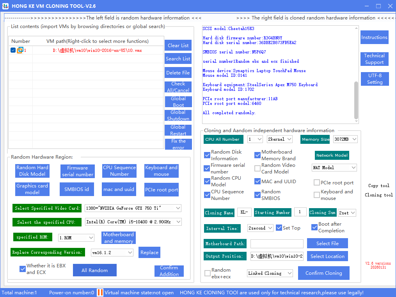Image resolution: width=396 pixels, height=297 pixels.
Task: Open the Instructions button
Action: 374,37
